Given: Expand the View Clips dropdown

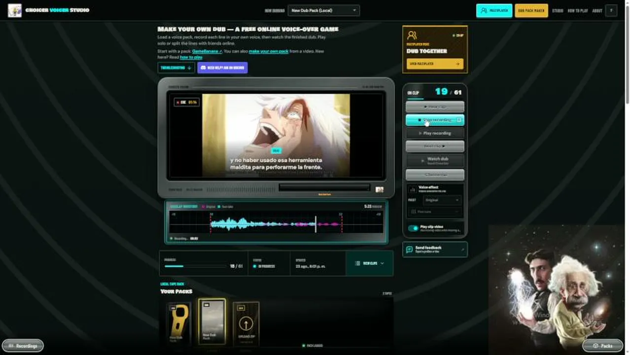Looking at the screenshot, I should 369,263.
